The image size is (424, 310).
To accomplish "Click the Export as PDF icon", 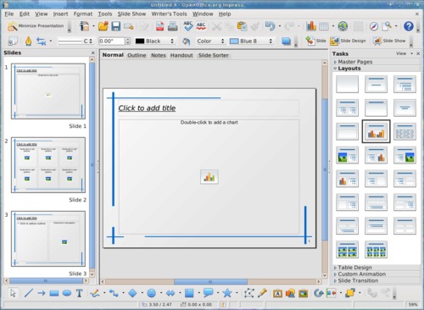I will pyautogui.click(x=160, y=26).
